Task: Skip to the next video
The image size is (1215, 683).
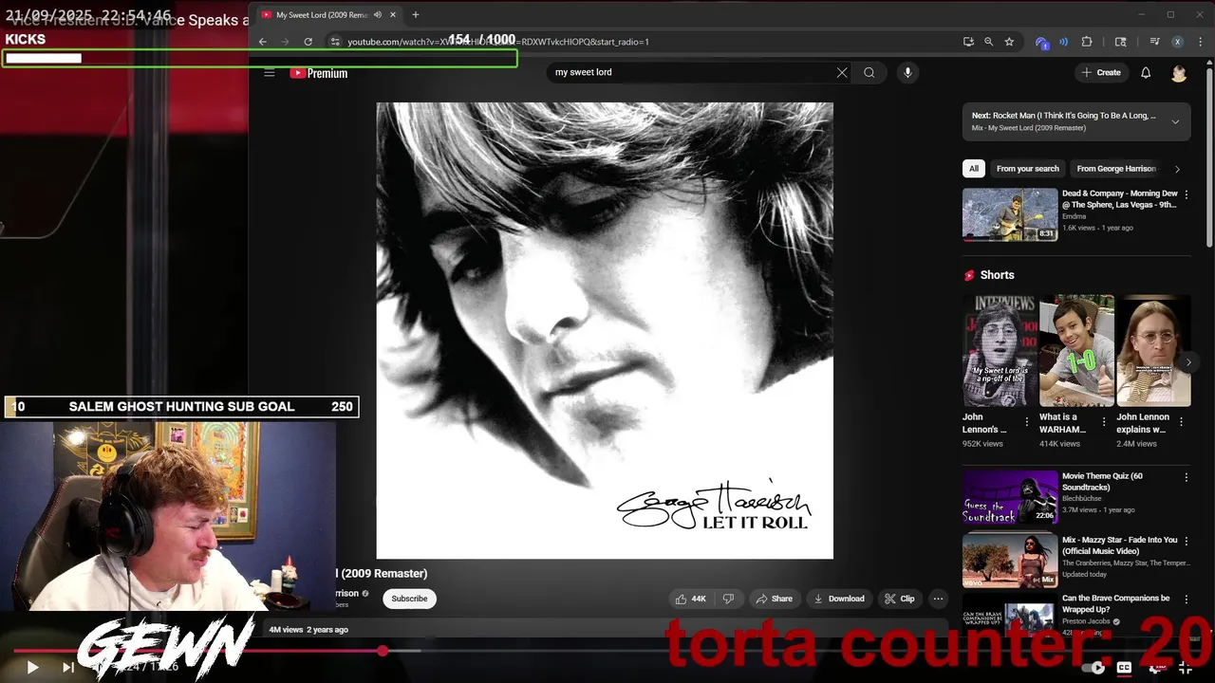Action: [x=68, y=667]
